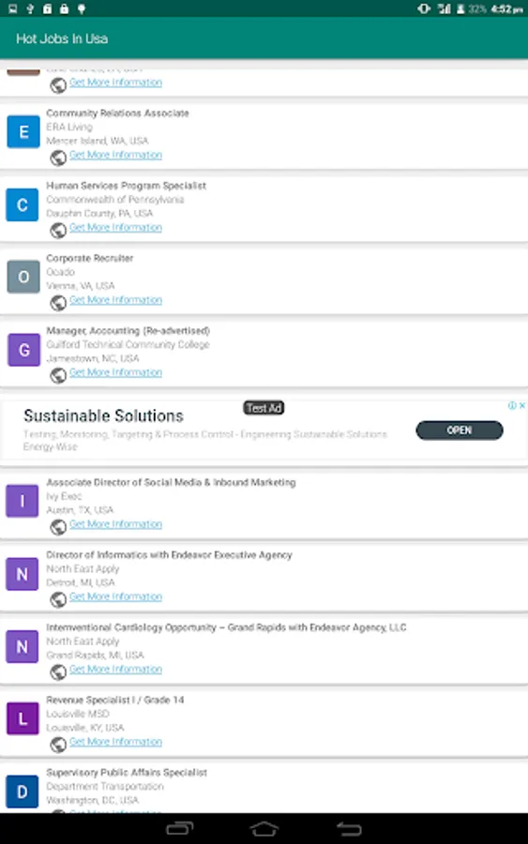Click globe icon in Human Services Program Specialist row
Screen dimensions: 528x844
[x=58, y=231]
